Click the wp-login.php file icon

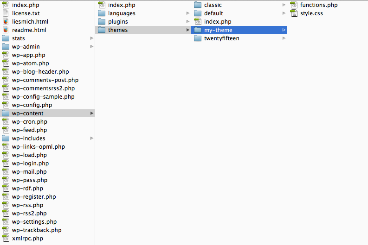click(6, 163)
